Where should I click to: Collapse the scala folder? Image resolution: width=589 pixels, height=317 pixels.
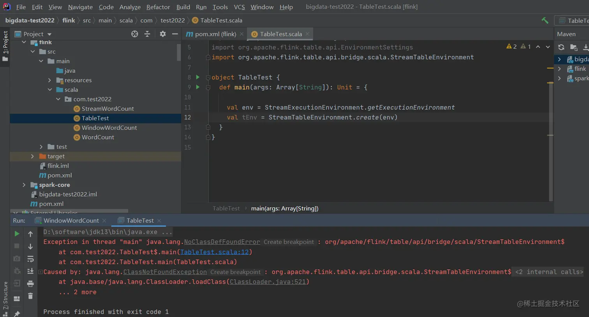[49, 90]
